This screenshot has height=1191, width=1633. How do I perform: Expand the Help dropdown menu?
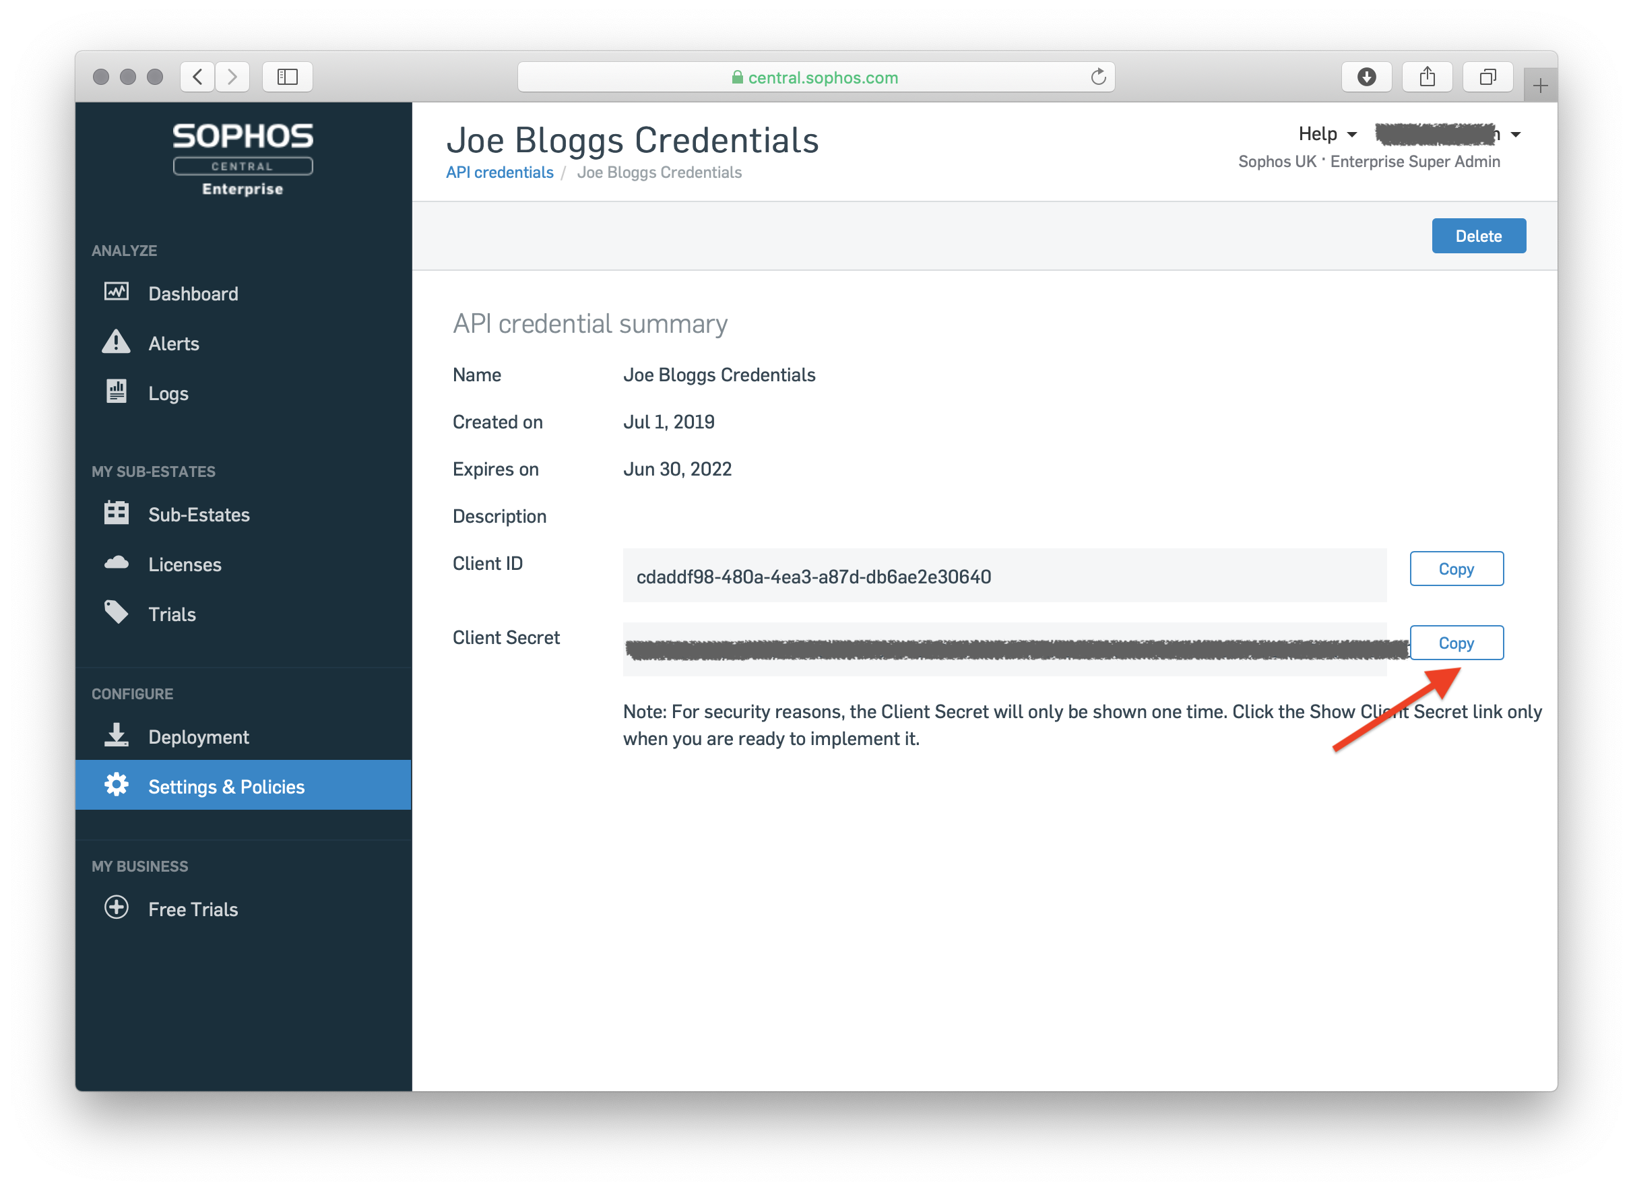click(1328, 134)
